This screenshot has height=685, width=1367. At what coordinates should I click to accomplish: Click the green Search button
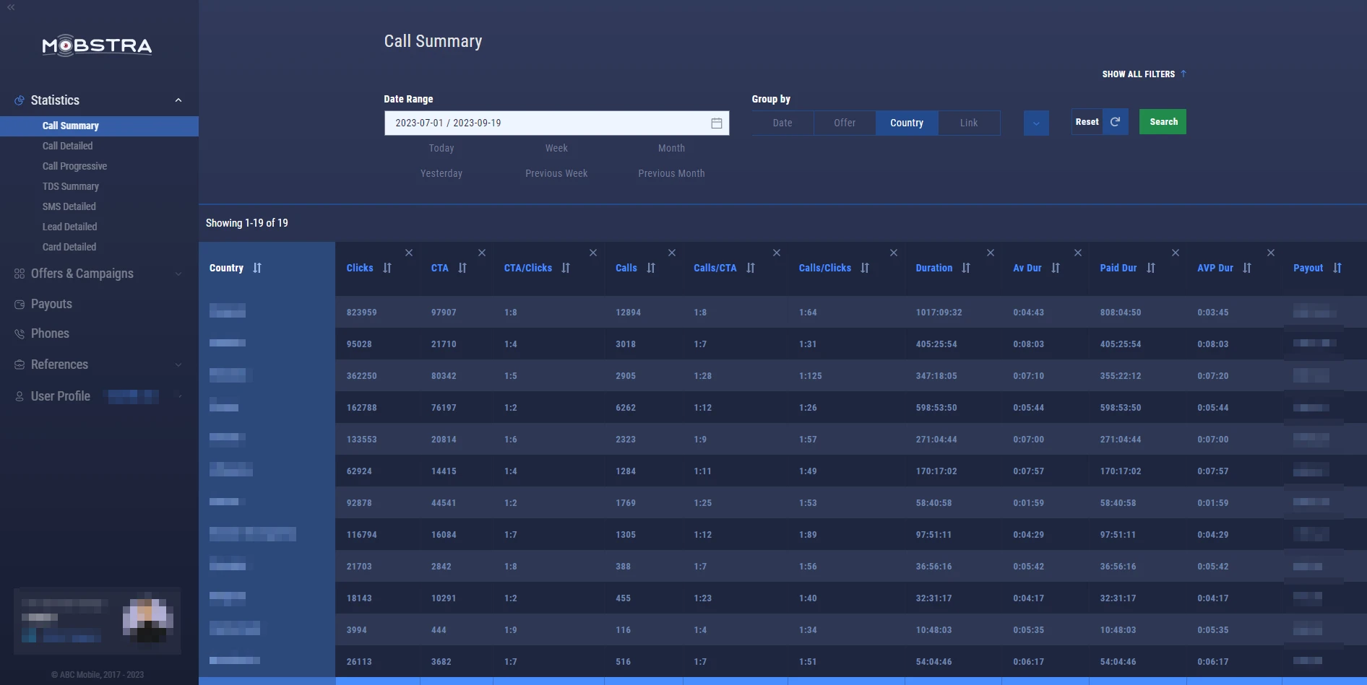tap(1163, 122)
